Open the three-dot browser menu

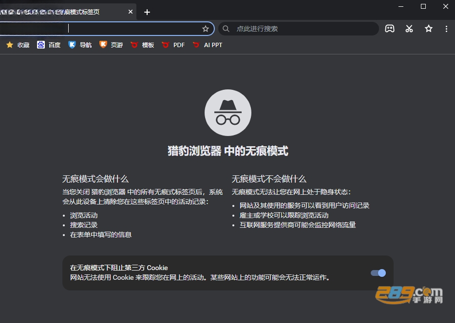coord(446,29)
